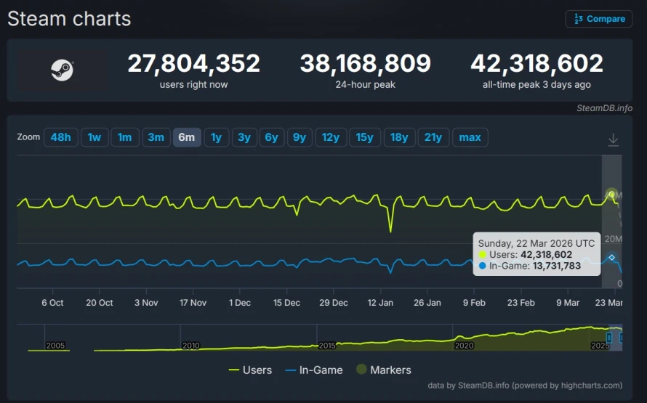Toggle the Users series in legend
Screen dimensions: 647x403
click(x=250, y=370)
